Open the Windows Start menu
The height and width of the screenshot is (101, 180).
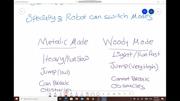click(x=16, y=99)
